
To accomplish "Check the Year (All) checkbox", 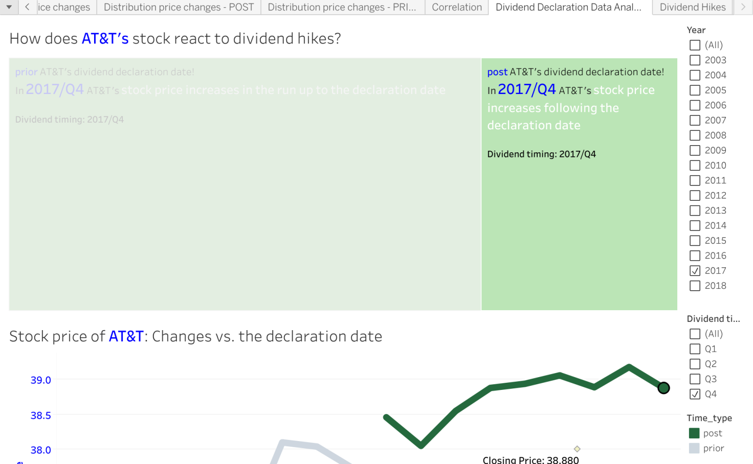I will click(x=695, y=45).
